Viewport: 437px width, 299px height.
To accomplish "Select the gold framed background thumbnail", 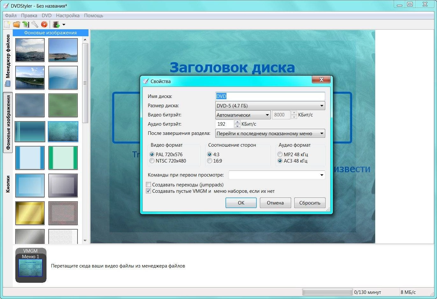I will pyautogui.click(x=30, y=213).
